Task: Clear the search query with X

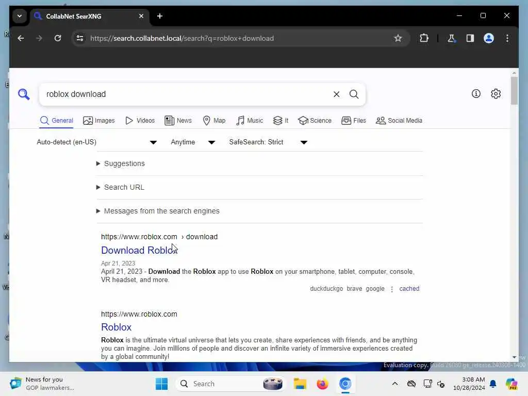Action: pos(336,94)
